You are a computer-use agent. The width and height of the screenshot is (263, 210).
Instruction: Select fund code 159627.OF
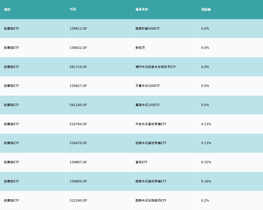coord(78,86)
